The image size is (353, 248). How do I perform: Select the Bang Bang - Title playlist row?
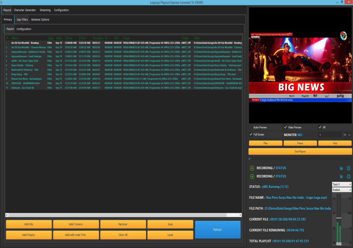(x=20, y=74)
